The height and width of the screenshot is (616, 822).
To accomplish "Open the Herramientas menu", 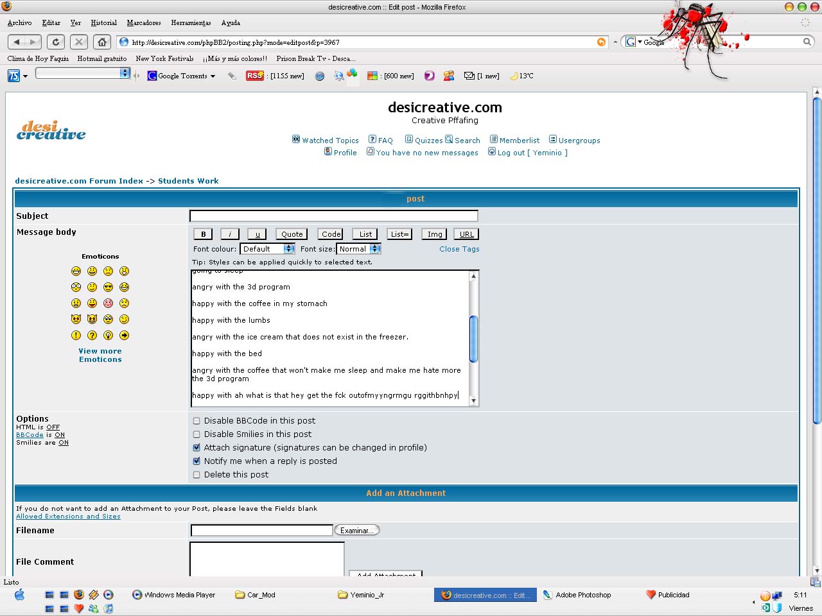I will pyautogui.click(x=191, y=22).
